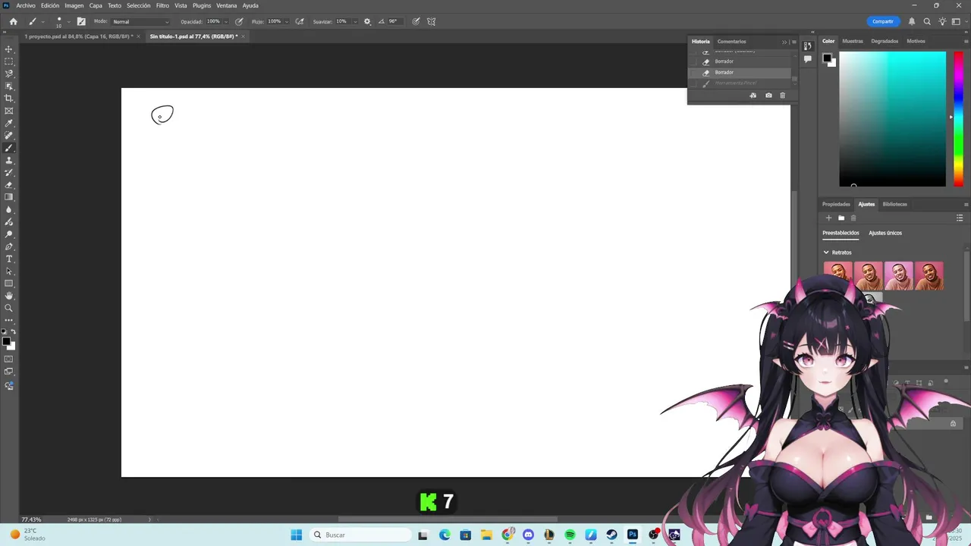971x546 pixels.
Task: Create new document from current state
Action: 753,96
